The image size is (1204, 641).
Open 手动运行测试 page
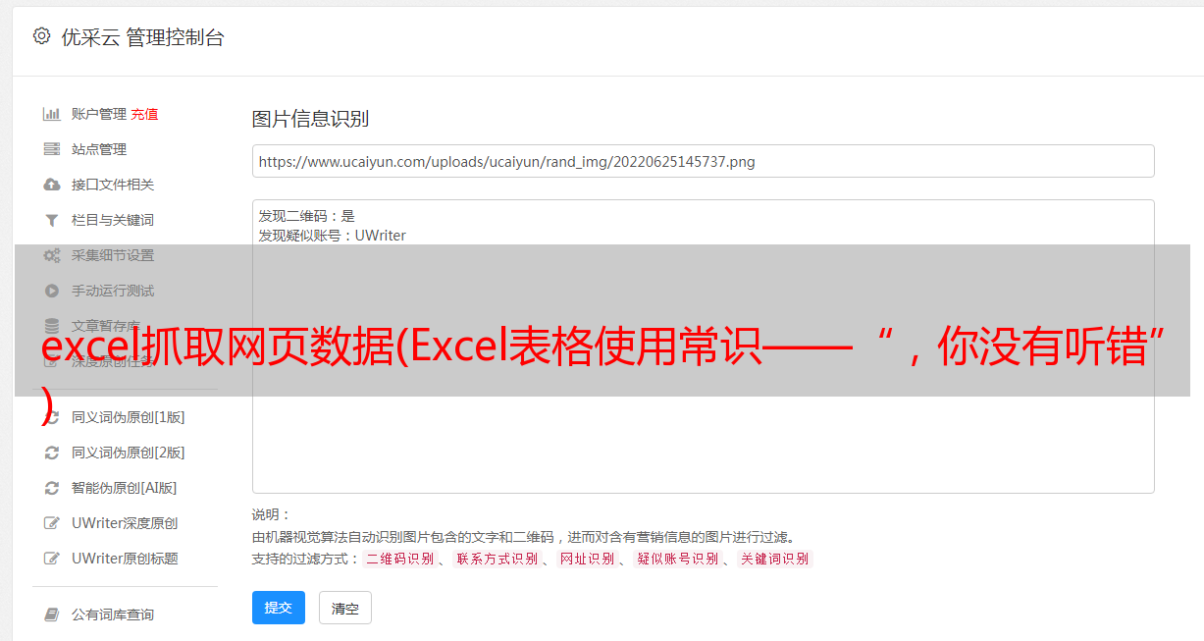[113, 291]
